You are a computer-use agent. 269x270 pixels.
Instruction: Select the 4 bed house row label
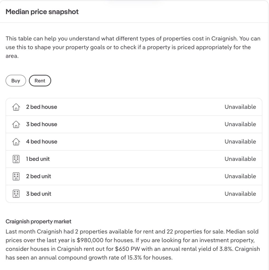click(41, 142)
